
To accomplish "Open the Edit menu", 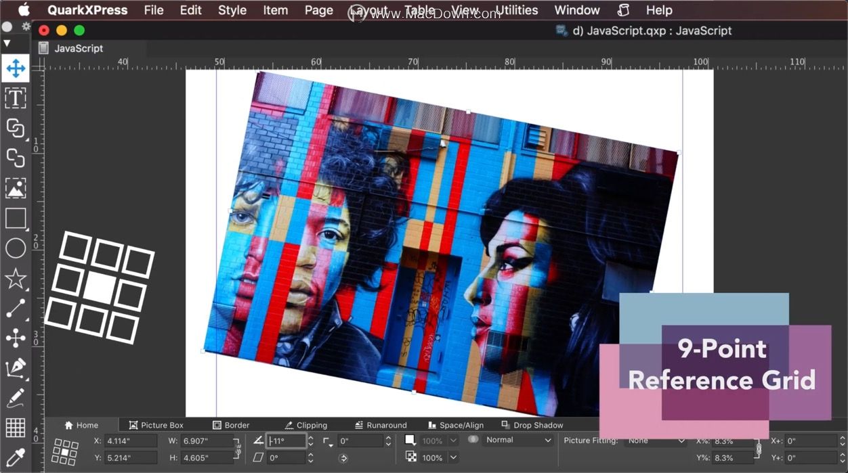I will 190,10.
